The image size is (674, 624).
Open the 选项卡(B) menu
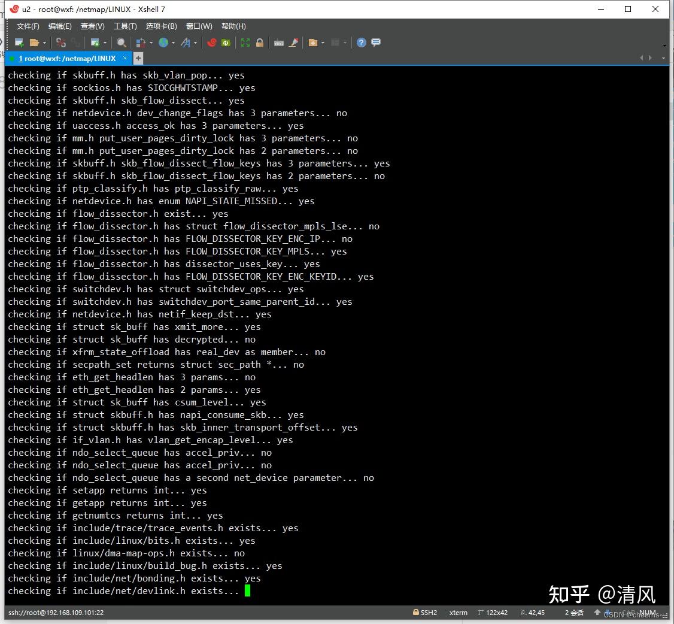161,26
